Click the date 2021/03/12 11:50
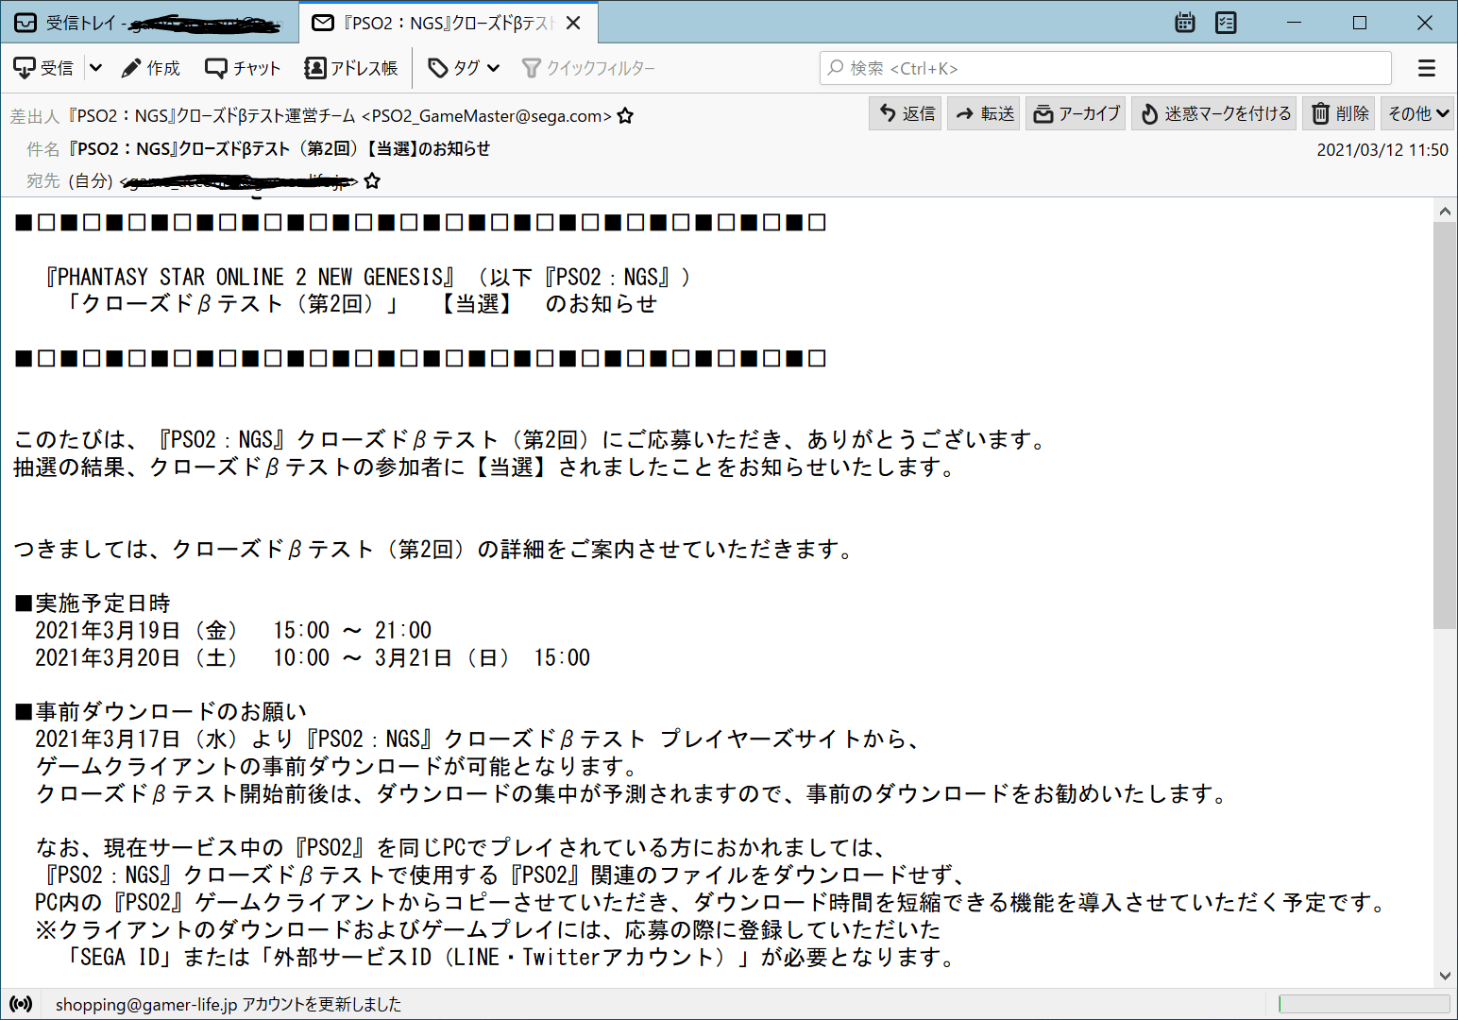1458x1020 pixels. [x=1382, y=149]
